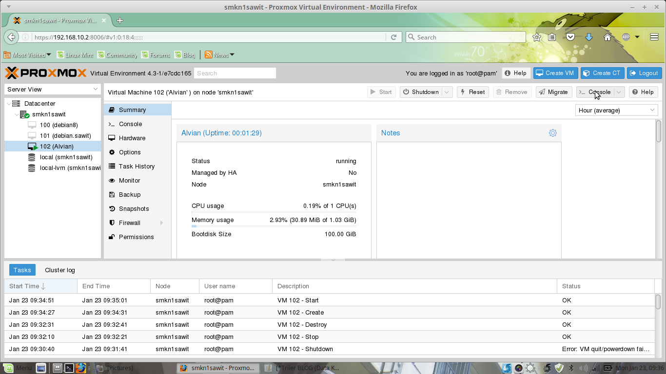The width and height of the screenshot is (666, 374).
Task: Collapse the Datacenter tree node
Action: click(x=9, y=104)
